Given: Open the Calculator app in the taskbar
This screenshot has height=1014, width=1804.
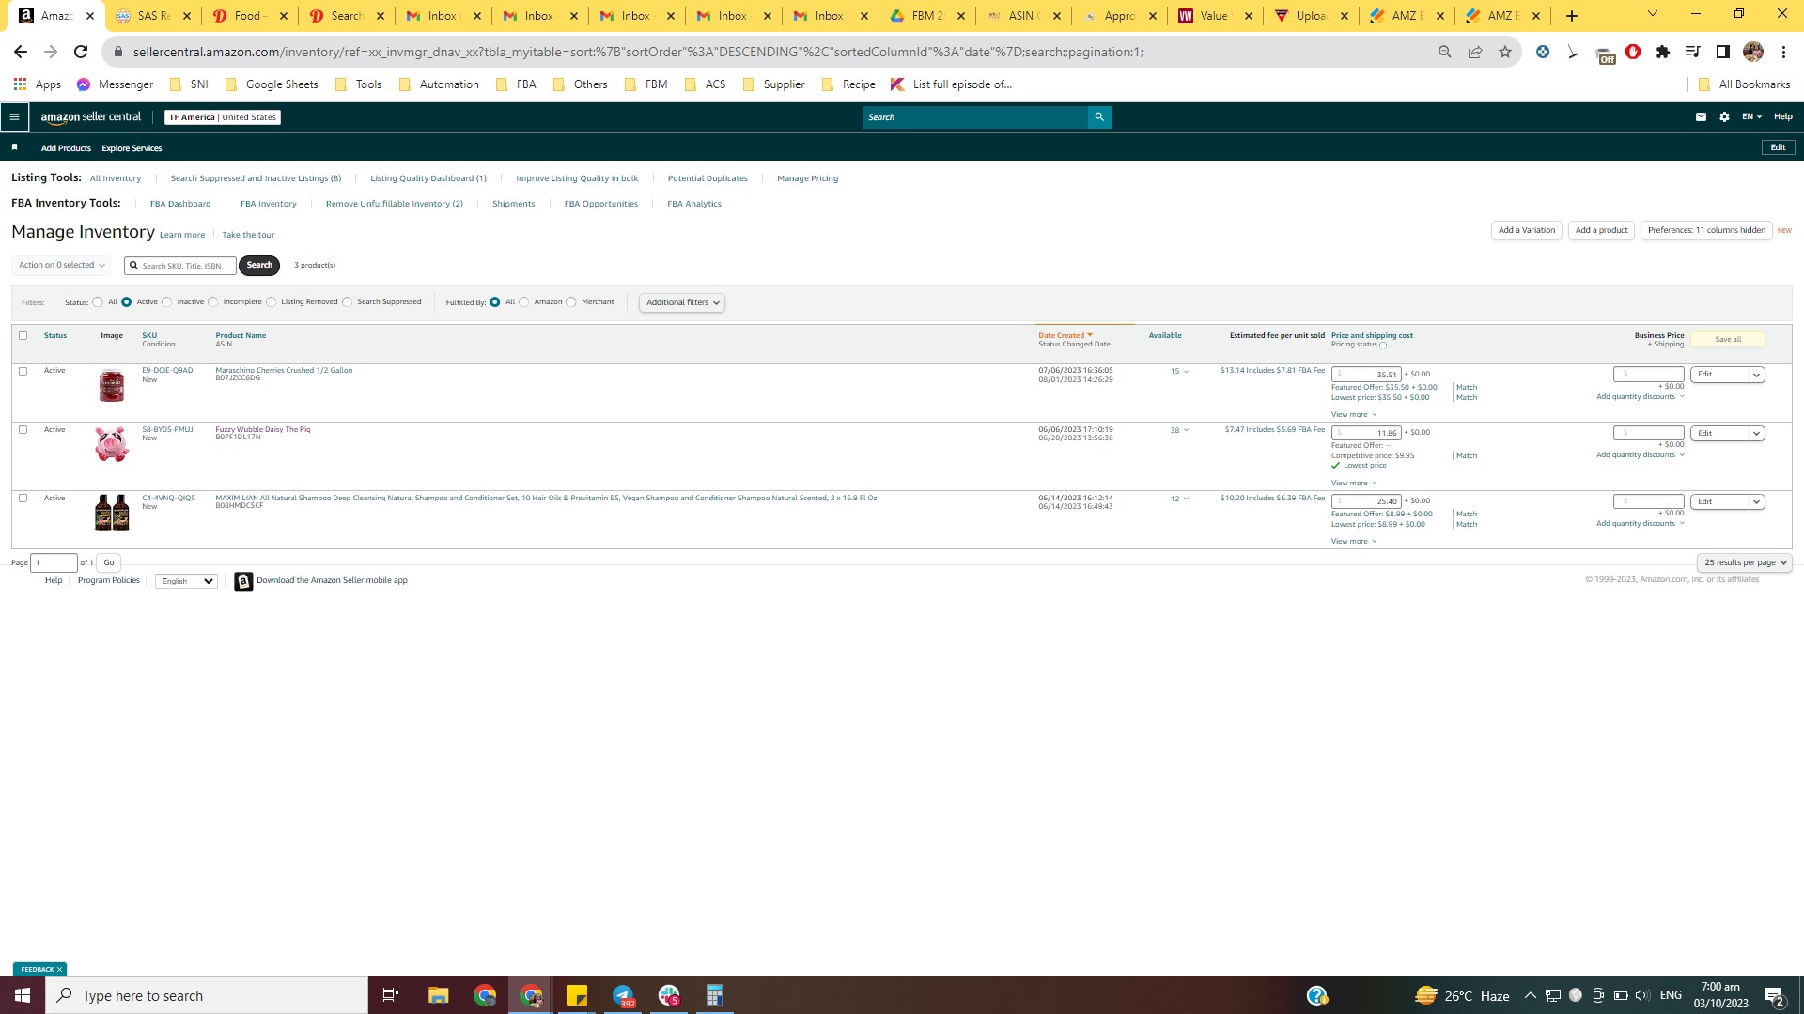Looking at the screenshot, I should pos(715,995).
